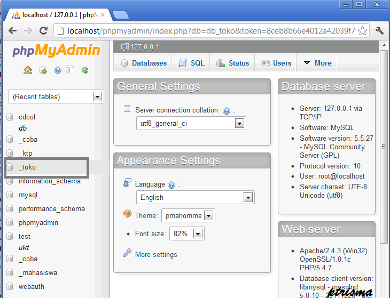
Task: Click the 127.0.0.1 server breadcrumb
Action: [145, 47]
